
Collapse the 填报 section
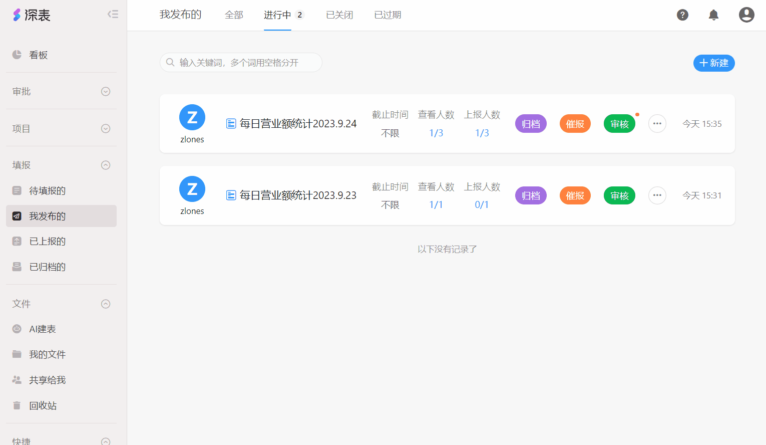pos(106,165)
